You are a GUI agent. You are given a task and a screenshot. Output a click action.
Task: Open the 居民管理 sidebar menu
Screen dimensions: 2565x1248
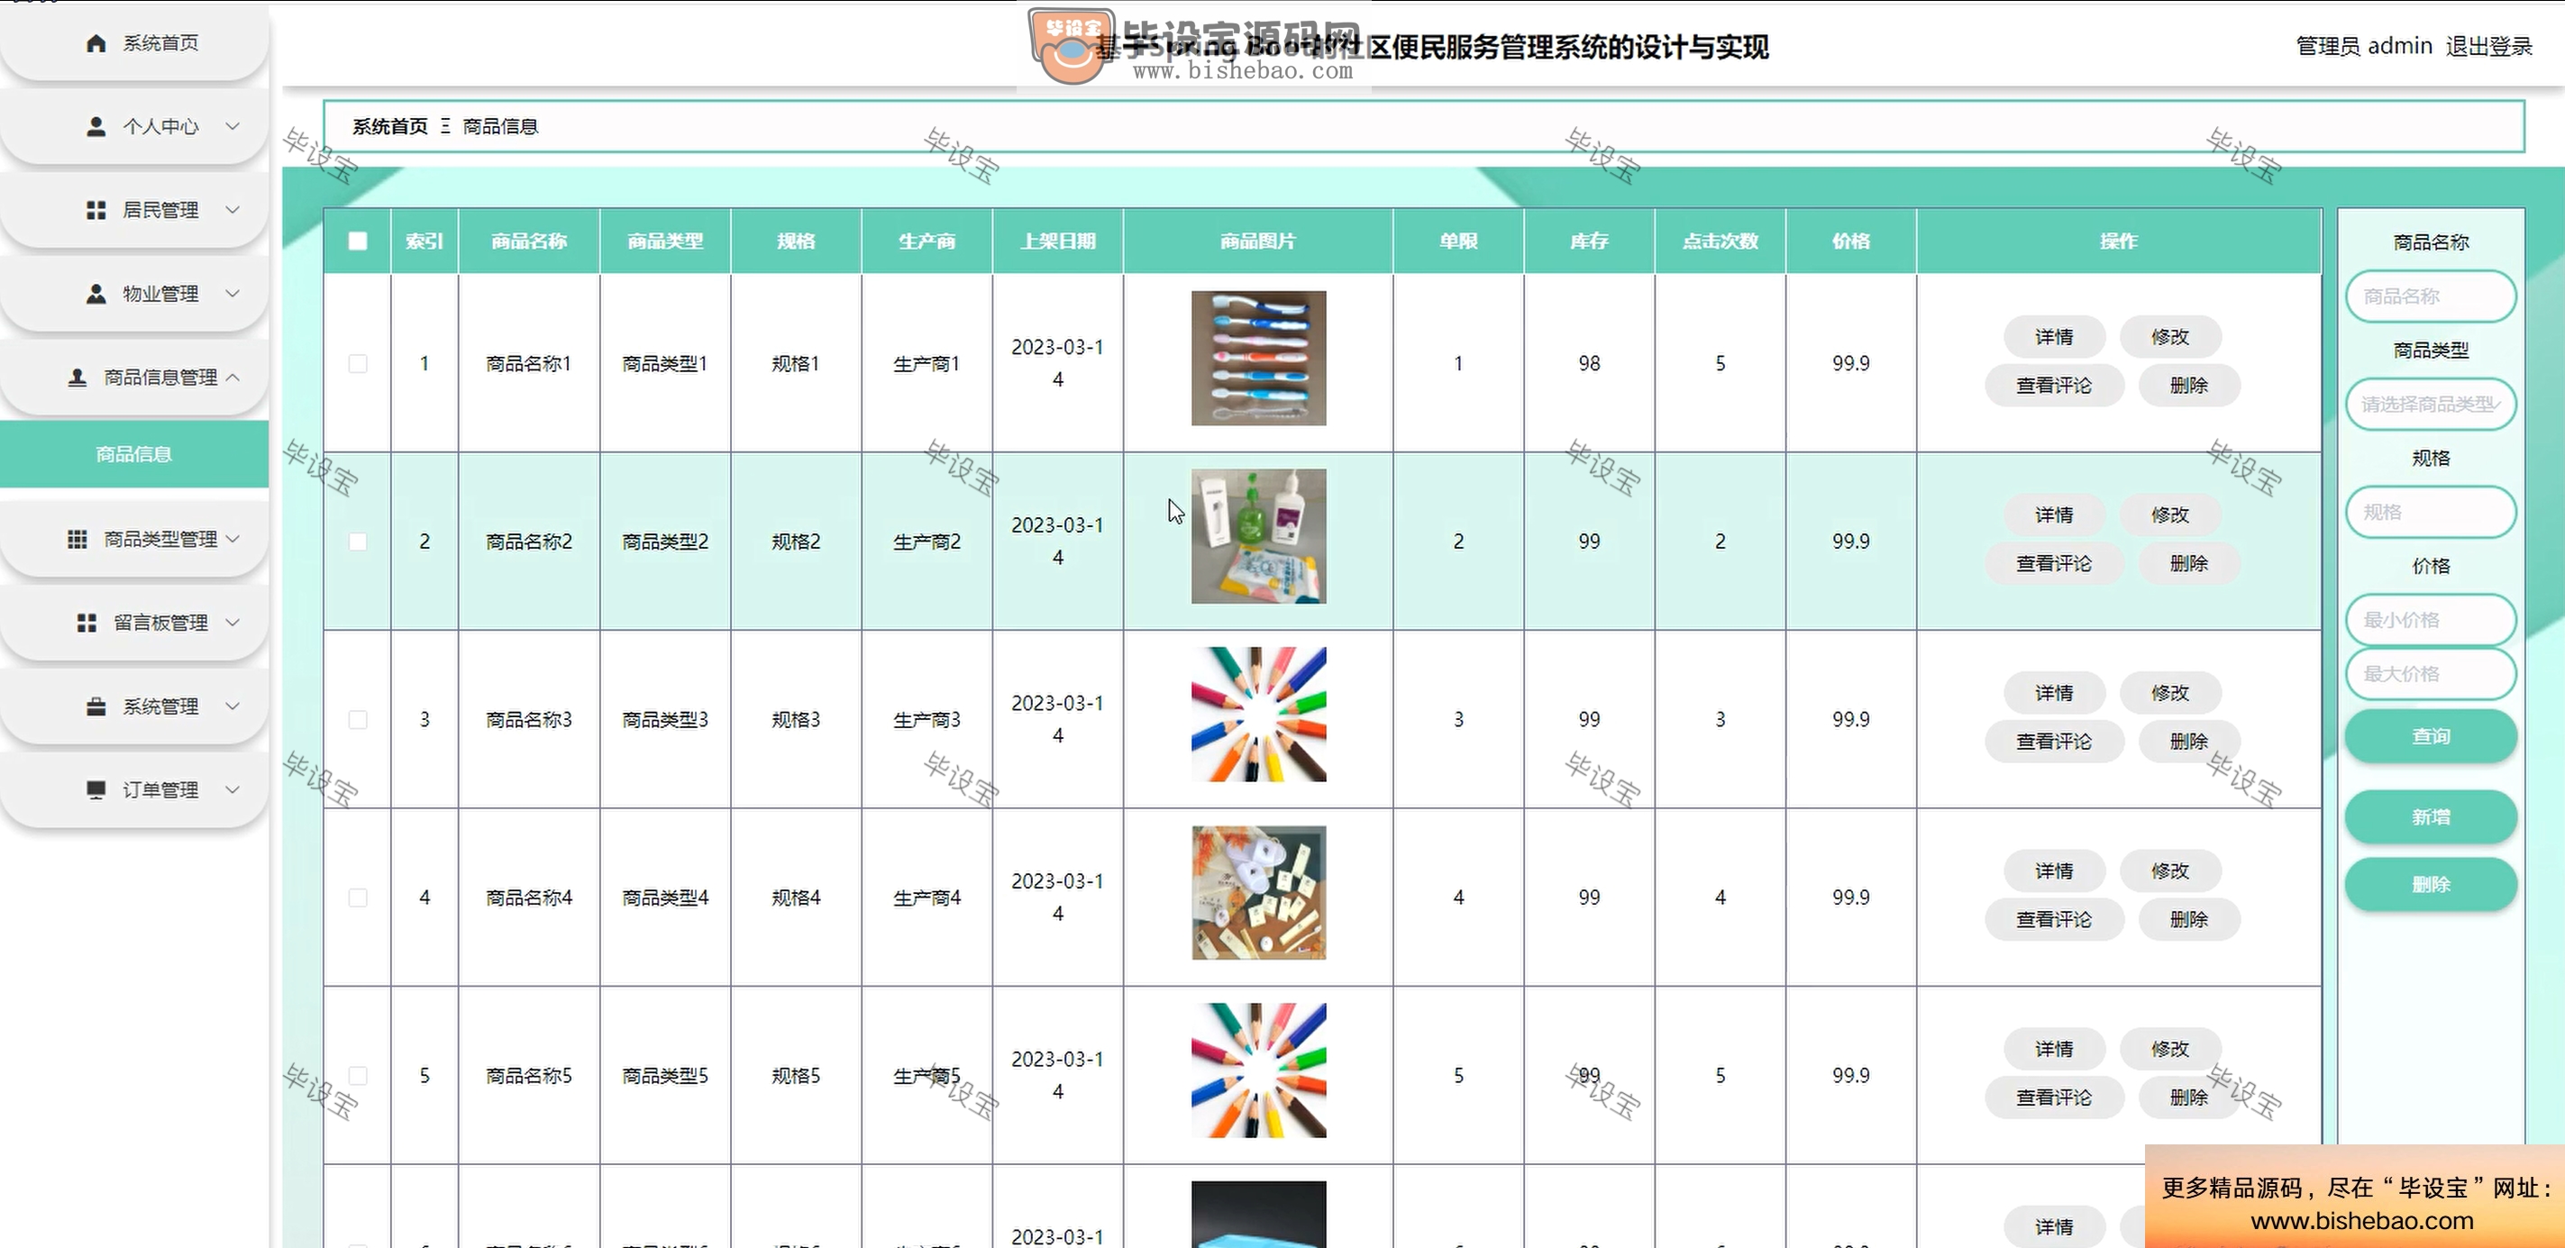[x=134, y=210]
